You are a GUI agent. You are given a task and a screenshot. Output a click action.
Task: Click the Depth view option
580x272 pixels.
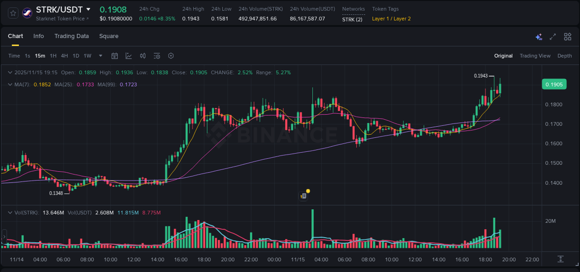click(x=565, y=56)
